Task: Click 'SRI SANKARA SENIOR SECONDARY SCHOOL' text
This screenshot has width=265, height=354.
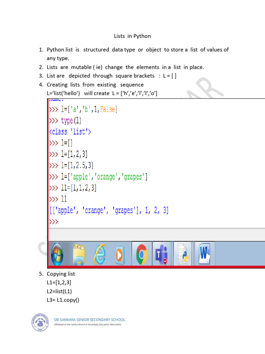Action: 89,320
